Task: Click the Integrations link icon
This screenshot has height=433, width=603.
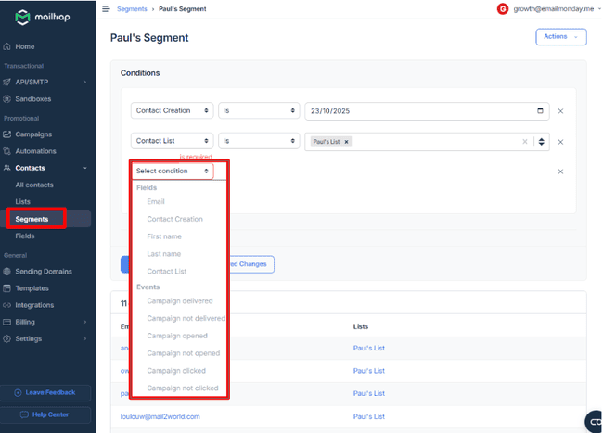Action: click(x=6, y=305)
